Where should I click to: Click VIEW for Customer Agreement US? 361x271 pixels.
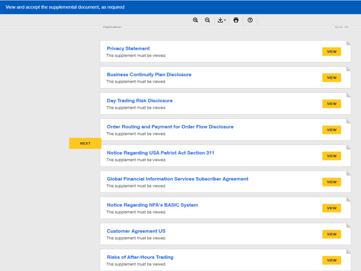tap(331, 234)
